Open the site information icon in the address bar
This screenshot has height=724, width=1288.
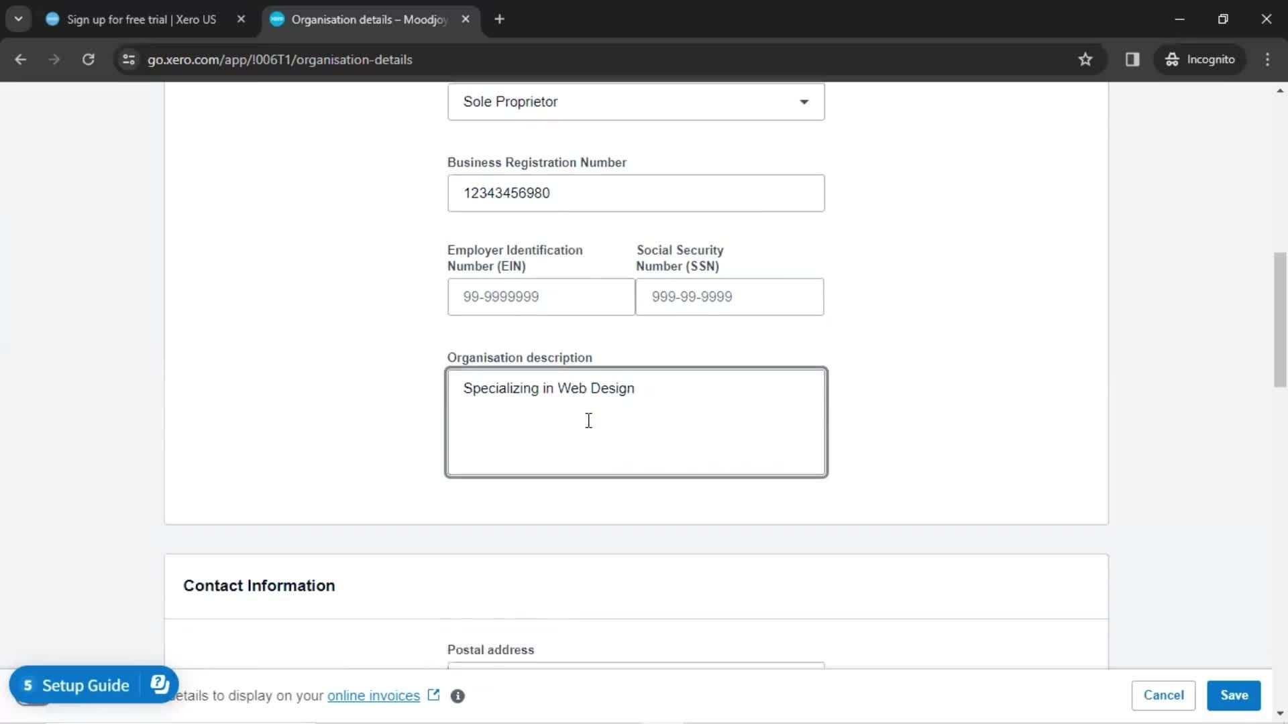(129, 60)
